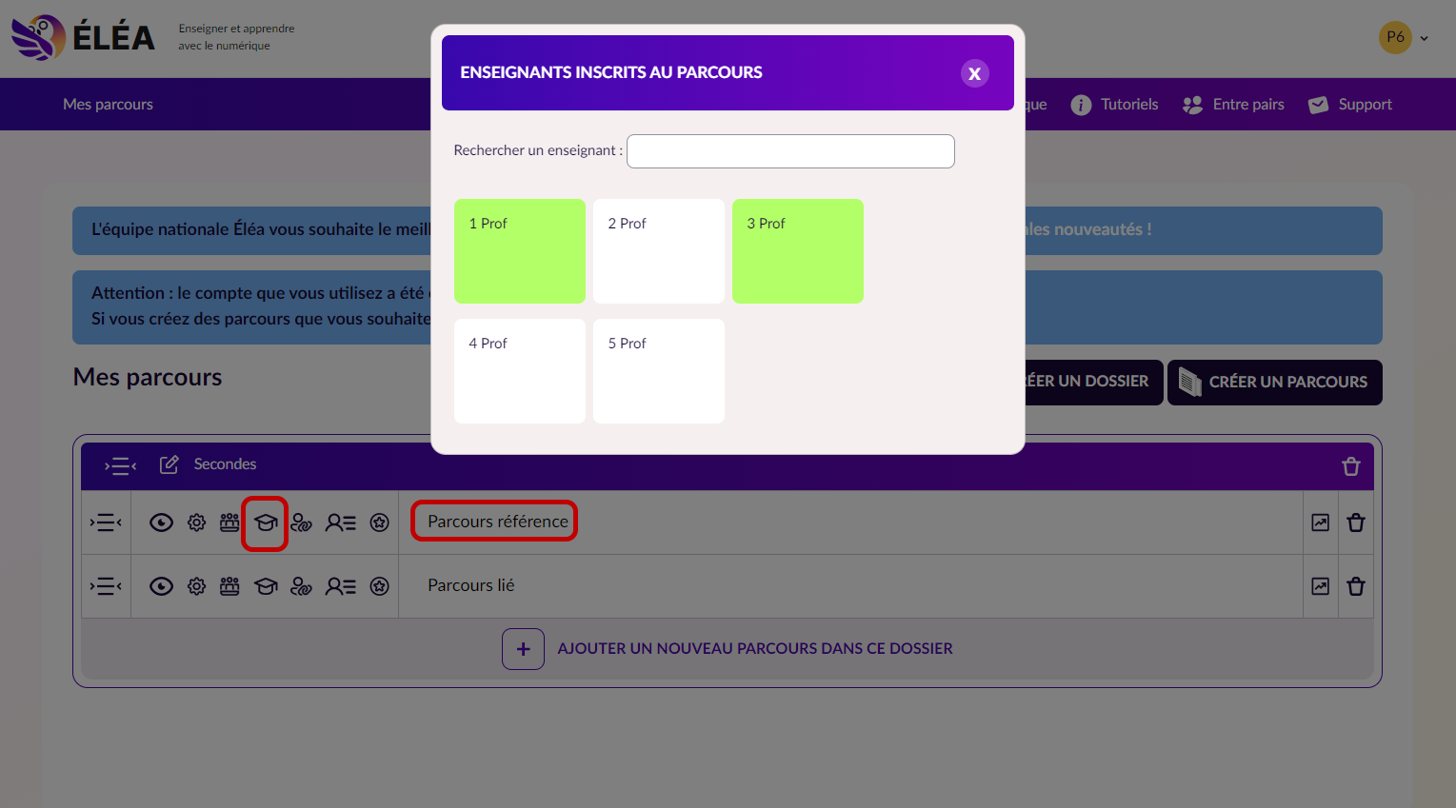Open Mes parcours in the navigation bar
This screenshot has width=1456, height=808.
coord(108,105)
